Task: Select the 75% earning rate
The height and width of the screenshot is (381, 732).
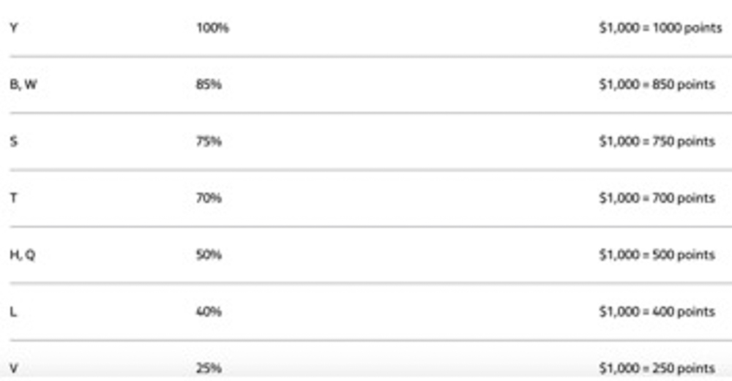Action: [x=209, y=141]
